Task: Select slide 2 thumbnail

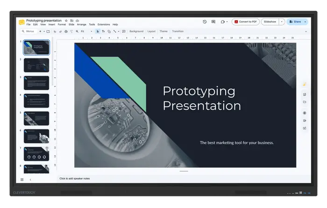Action: 36,65
